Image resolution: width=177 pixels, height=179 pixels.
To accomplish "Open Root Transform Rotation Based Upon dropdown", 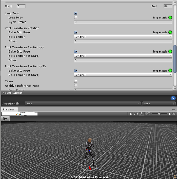I will click(123, 37).
